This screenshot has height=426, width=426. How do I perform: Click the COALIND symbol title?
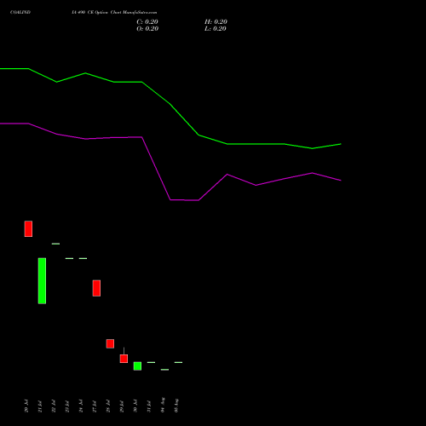pos(20,12)
